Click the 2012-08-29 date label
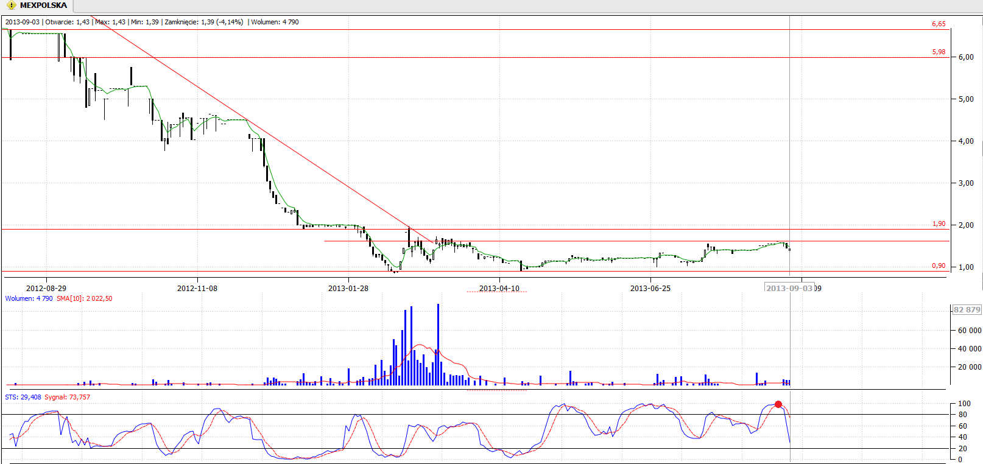This screenshot has height=464, width=983. click(x=46, y=289)
